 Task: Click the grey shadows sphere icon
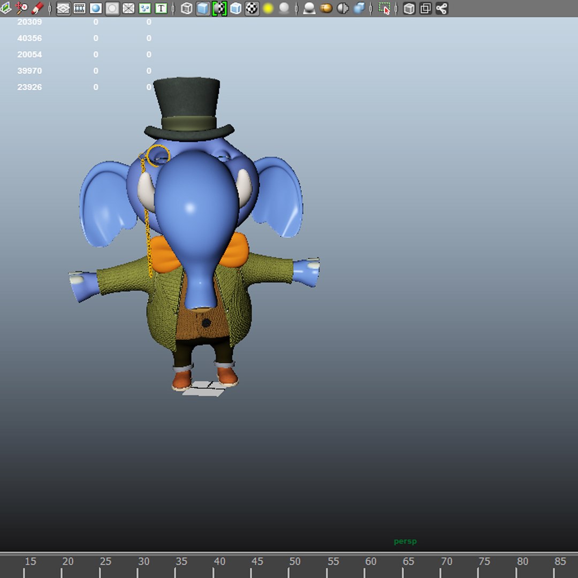284,8
